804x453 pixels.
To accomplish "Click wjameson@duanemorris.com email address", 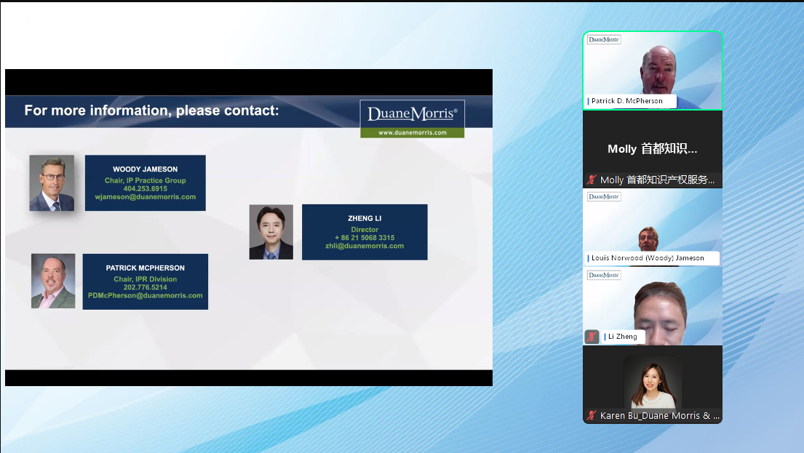I will (x=145, y=197).
